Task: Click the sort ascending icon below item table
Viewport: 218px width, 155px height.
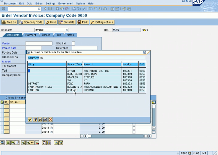Action: 56,143
